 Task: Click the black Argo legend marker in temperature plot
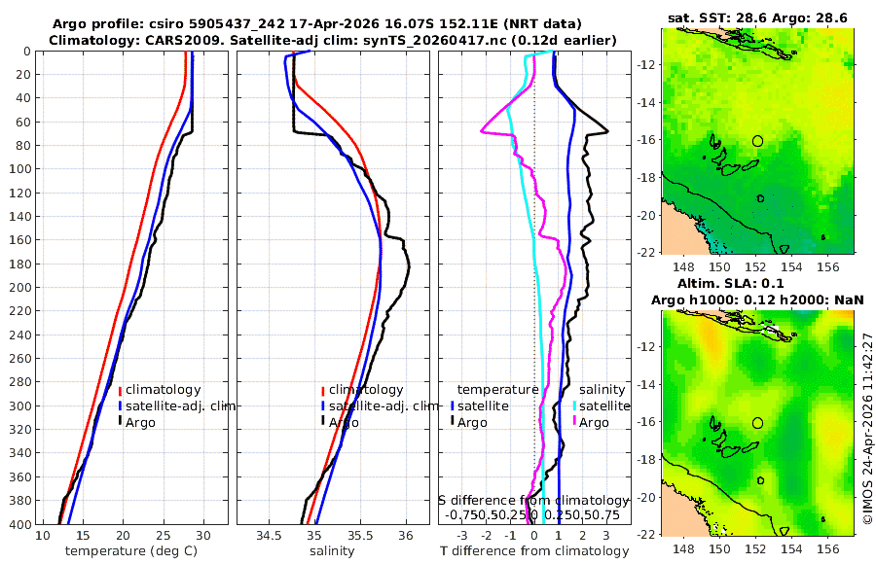(x=120, y=422)
